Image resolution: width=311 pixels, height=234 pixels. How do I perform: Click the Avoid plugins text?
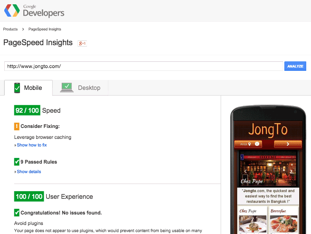pyautogui.click(x=29, y=223)
